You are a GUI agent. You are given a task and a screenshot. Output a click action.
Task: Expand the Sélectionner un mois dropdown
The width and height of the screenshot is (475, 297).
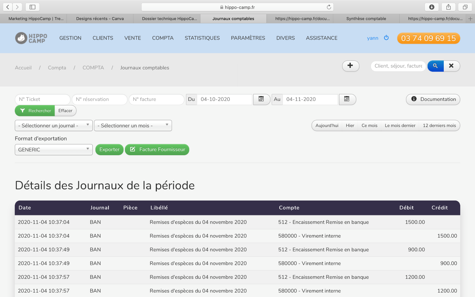coord(133,126)
